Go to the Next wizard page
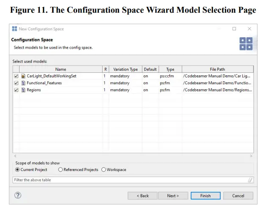 pos(173,196)
